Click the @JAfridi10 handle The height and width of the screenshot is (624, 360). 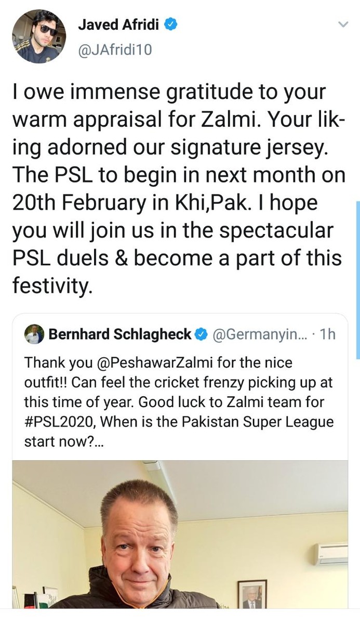pyautogui.click(x=115, y=49)
